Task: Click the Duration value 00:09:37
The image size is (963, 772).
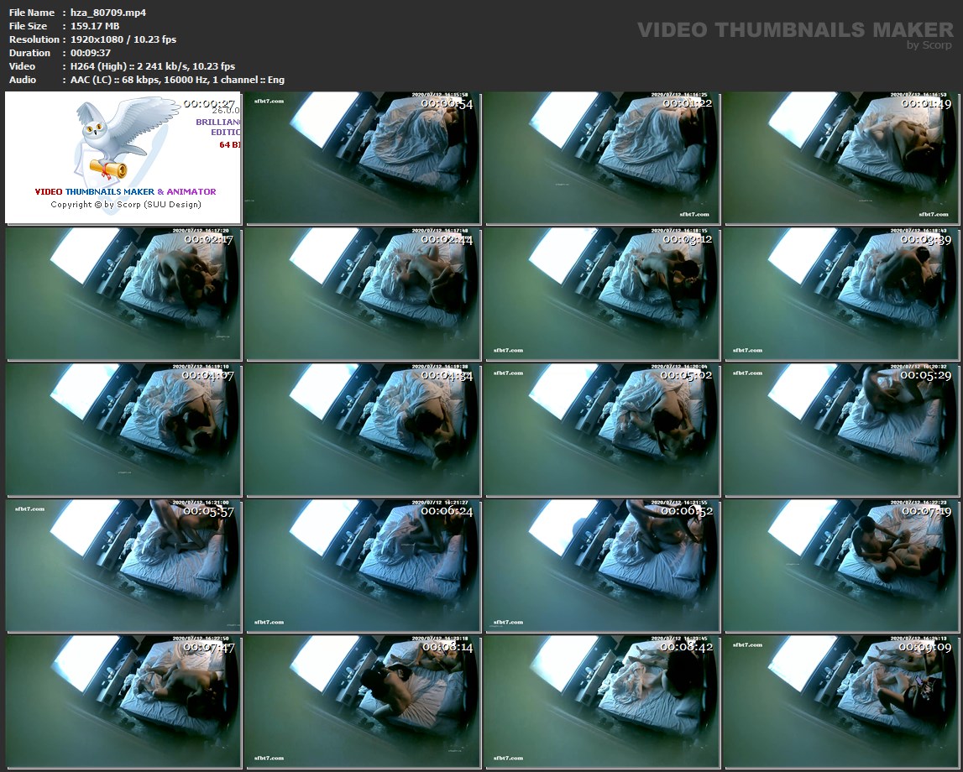Action: (91, 53)
